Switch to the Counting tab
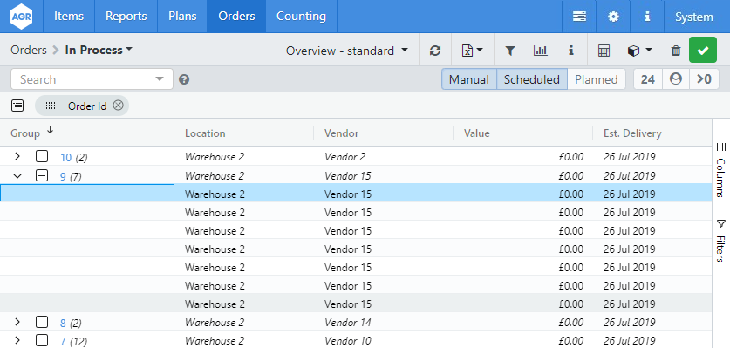The width and height of the screenshot is (730, 348). (301, 17)
